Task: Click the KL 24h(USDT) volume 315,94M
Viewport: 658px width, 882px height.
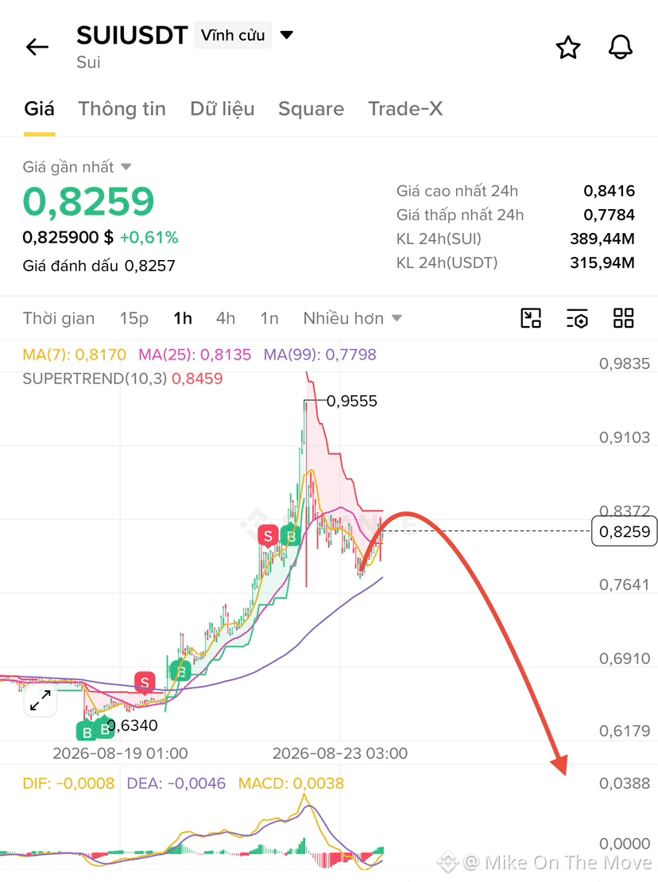Action: (602, 262)
